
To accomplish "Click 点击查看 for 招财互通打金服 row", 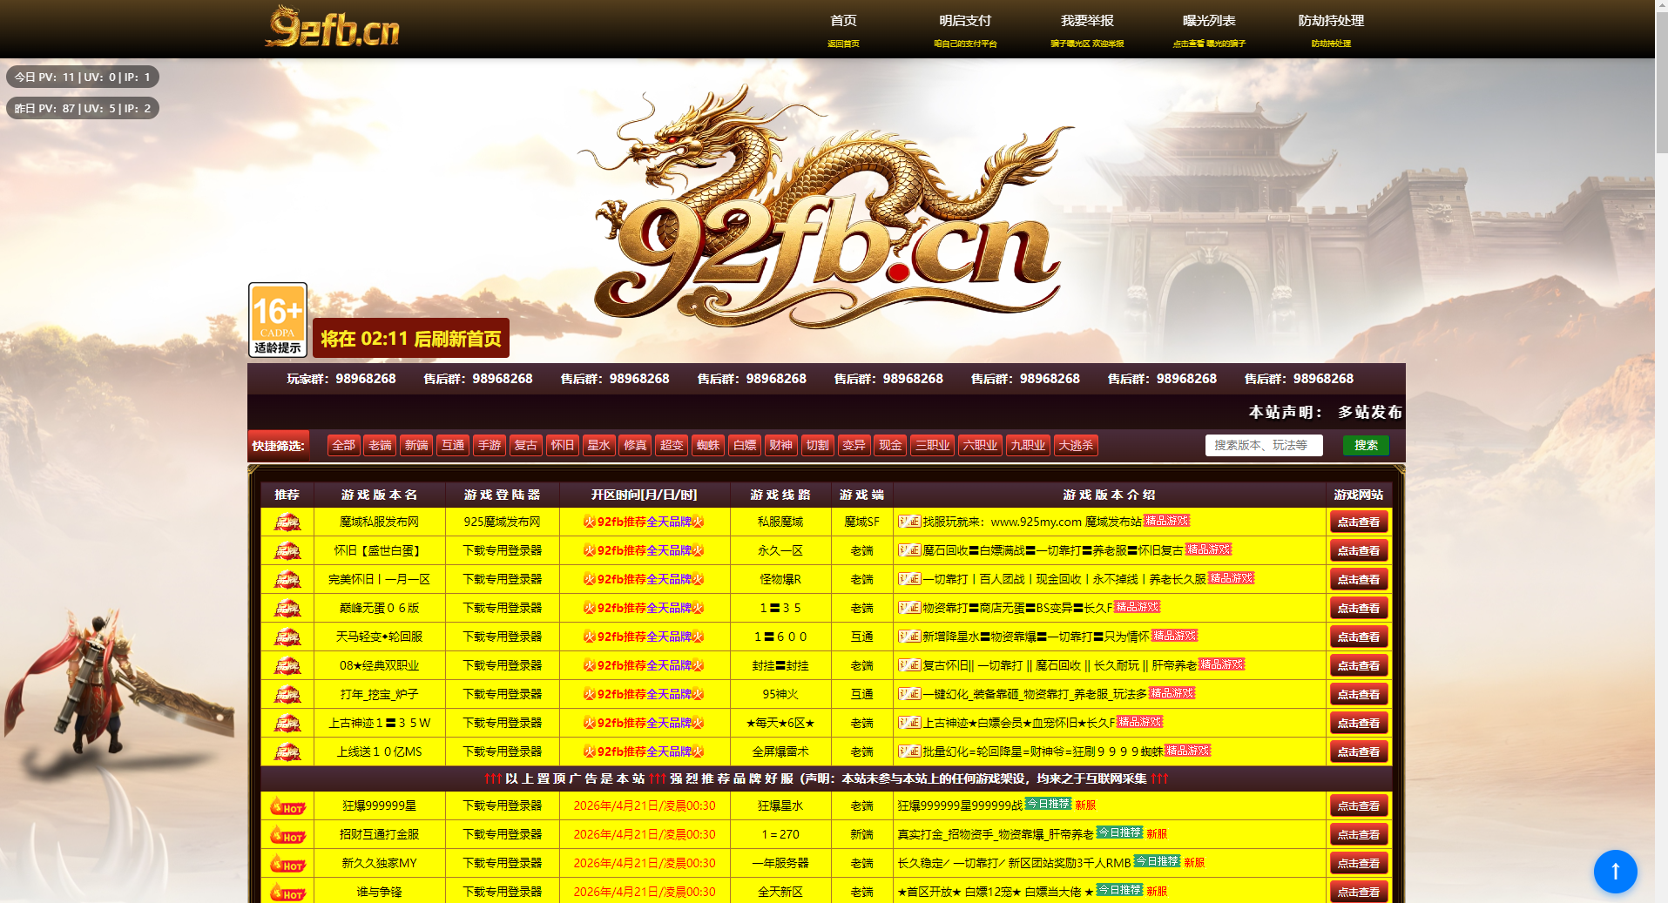I will pos(1358,835).
